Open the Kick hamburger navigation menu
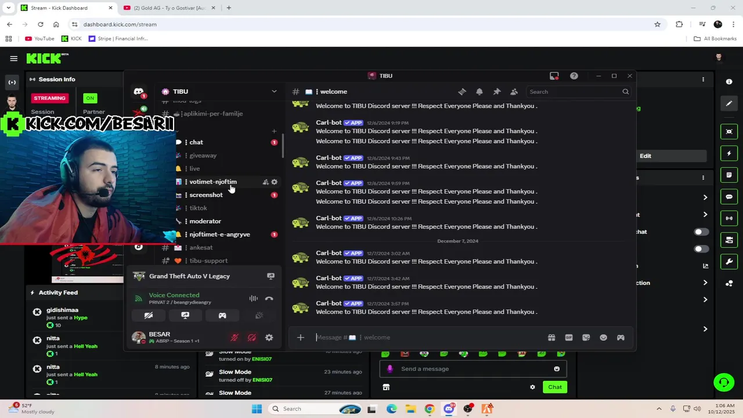743x418 pixels. coord(13,59)
